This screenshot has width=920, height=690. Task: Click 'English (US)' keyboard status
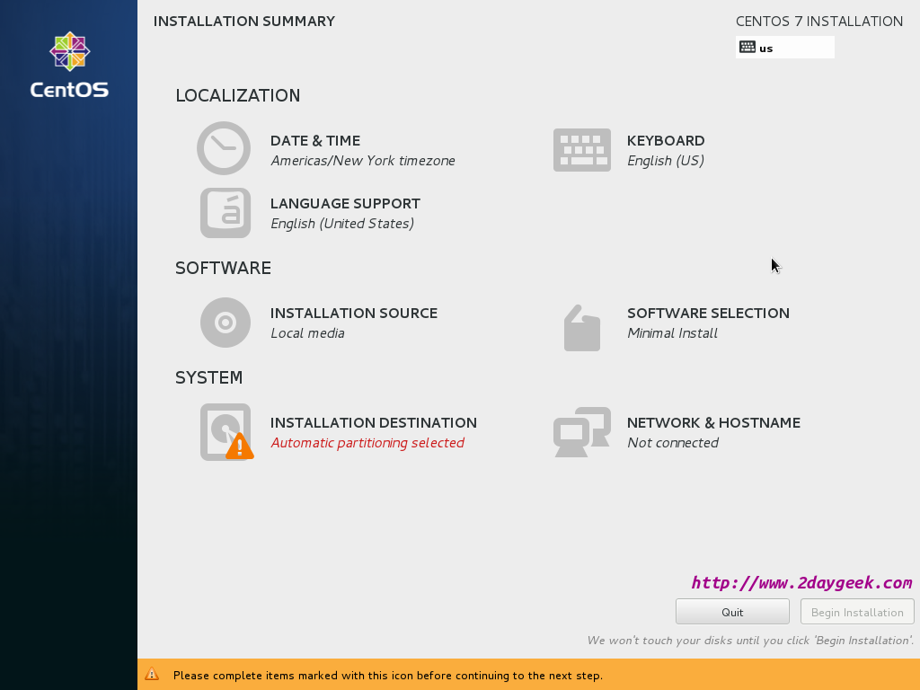coord(666,161)
